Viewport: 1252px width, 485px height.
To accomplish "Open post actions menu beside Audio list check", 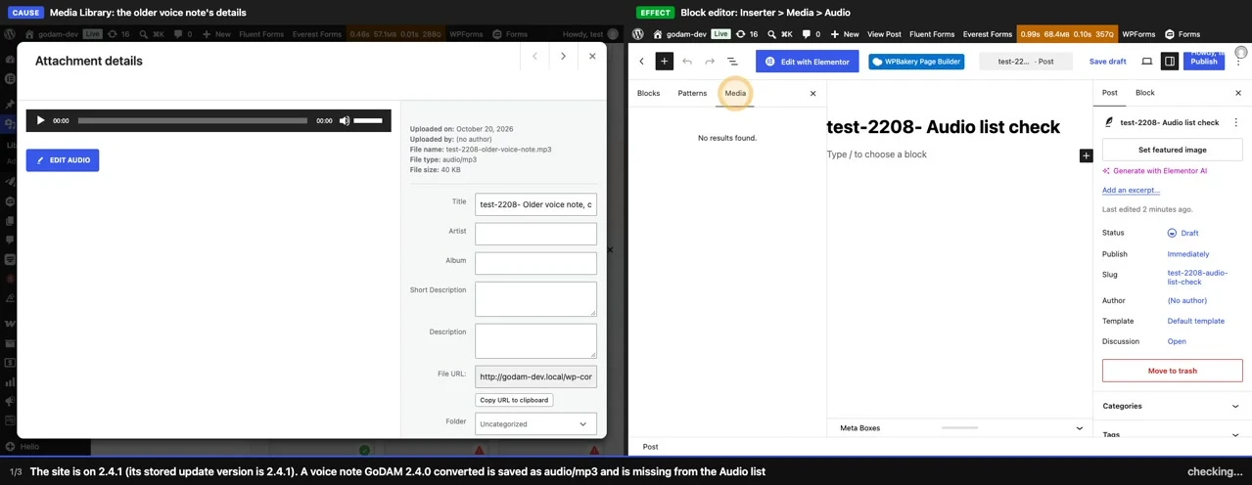I will click(x=1235, y=123).
